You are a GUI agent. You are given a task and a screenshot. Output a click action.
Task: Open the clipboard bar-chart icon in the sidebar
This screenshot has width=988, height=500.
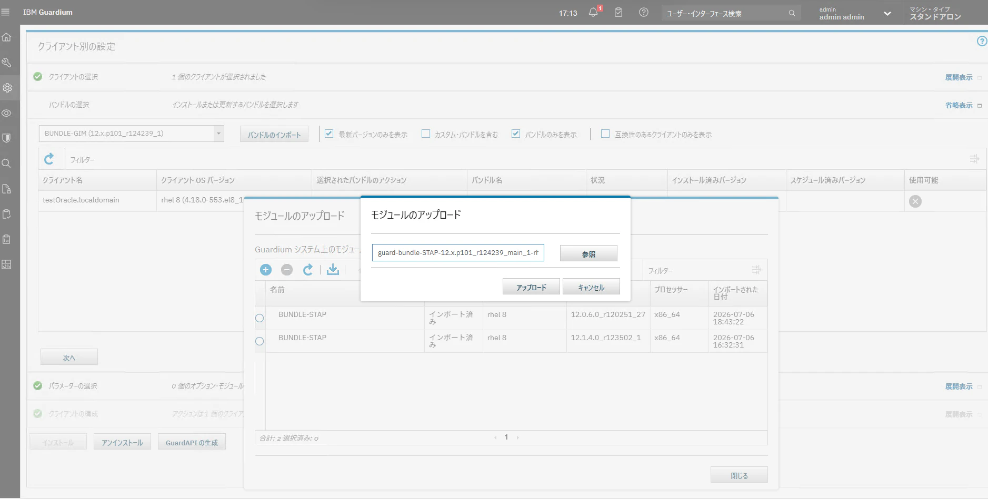pyautogui.click(x=7, y=239)
